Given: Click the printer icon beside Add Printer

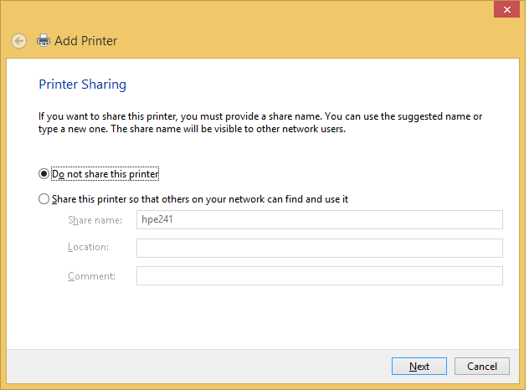Looking at the screenshot, I should (44, 40).
